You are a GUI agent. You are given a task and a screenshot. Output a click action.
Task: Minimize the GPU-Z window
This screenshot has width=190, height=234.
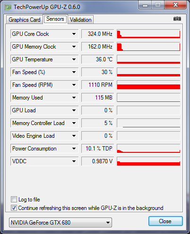pos(145,5)
